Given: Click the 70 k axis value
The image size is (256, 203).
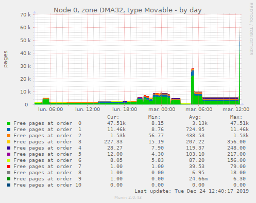Looking at the screenshot, I should [25, 15].
